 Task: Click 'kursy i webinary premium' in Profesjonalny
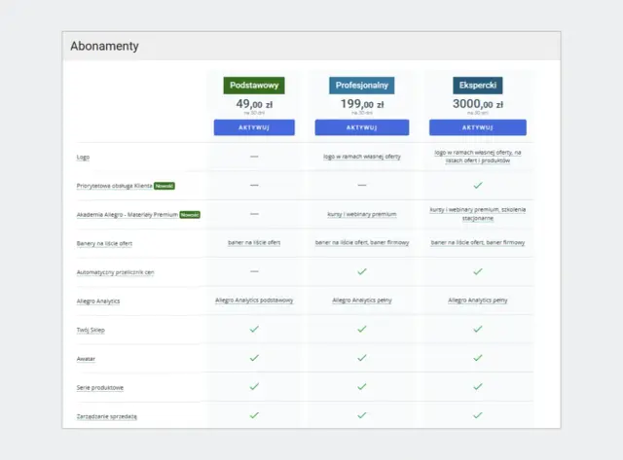(362, 214)
